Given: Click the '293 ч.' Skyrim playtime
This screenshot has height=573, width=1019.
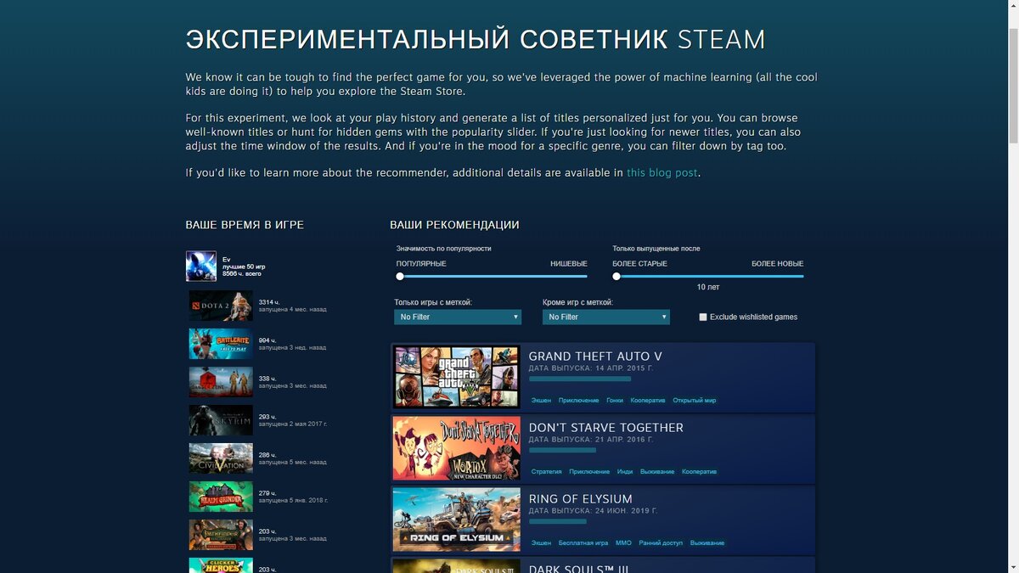Looking at the screenshot, I should (267, 416).
